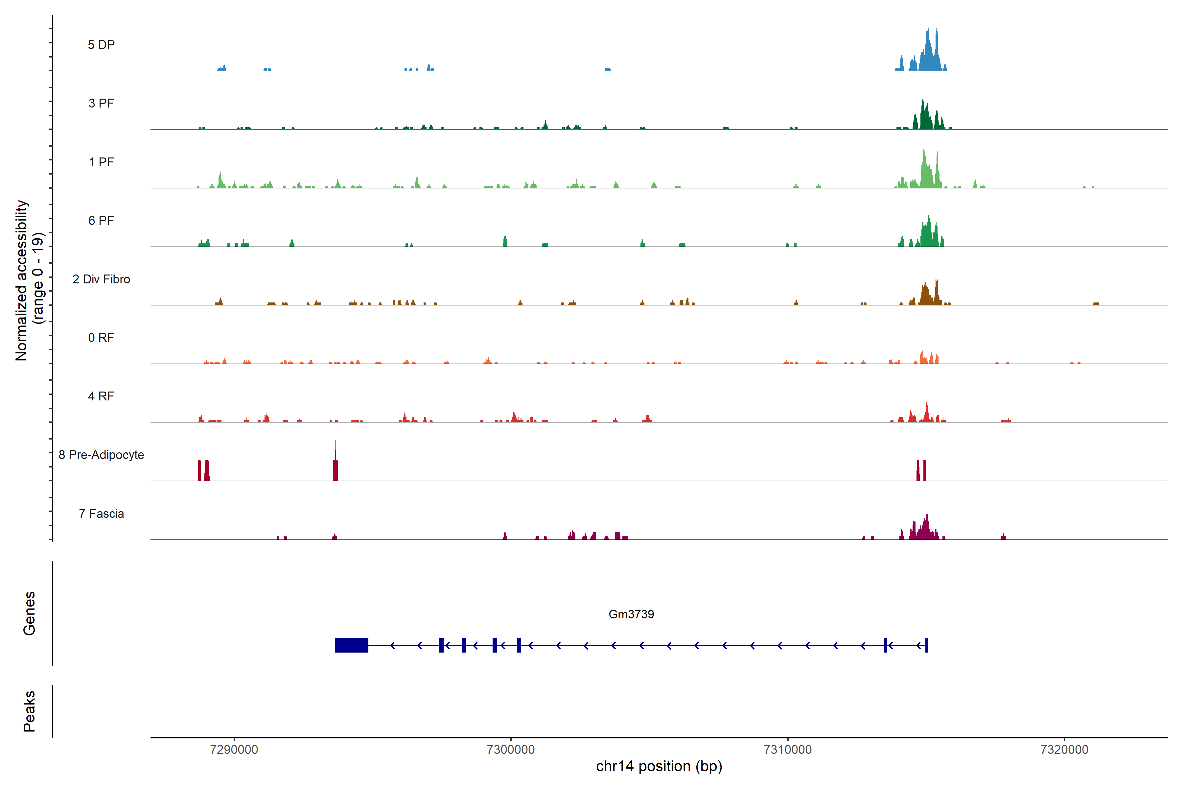This screenshot has width=1183, height=789.
Task: Click the large blue Gm3739 exon block
Action: point(352,645)
